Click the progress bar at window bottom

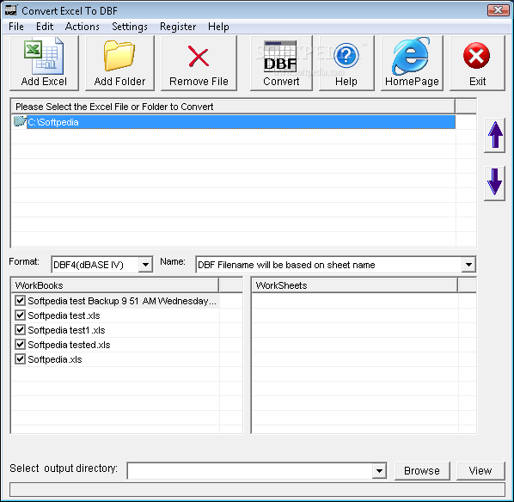coord(257,490)
